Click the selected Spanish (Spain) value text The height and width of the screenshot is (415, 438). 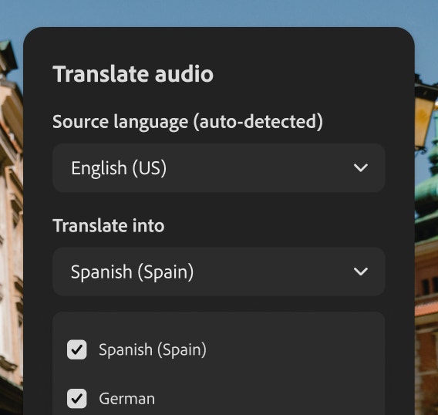point(132,272)
